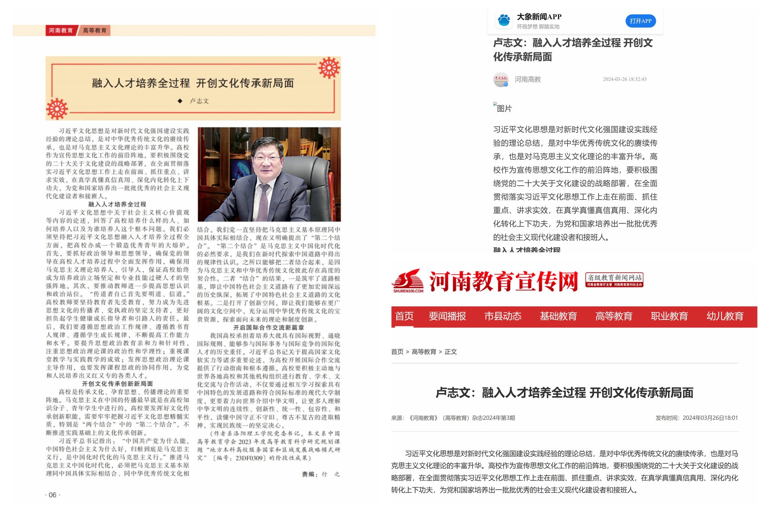Image resolution: width=770 pixels, height=513 pixels.
Task: Click the 河南高教 author name
Action: point(527,79)
